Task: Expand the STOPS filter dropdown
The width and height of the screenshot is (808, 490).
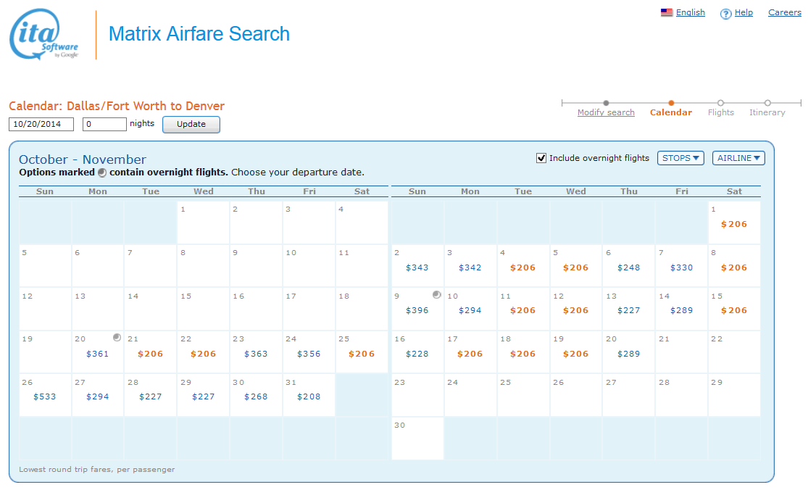Action: [680, 158]
